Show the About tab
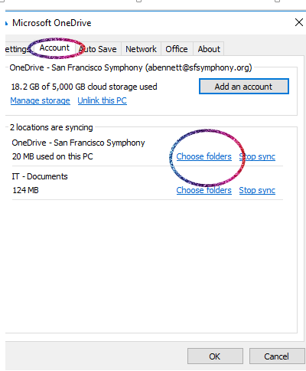The width and height of the screenshot is (306, 371). click(209, 49)
